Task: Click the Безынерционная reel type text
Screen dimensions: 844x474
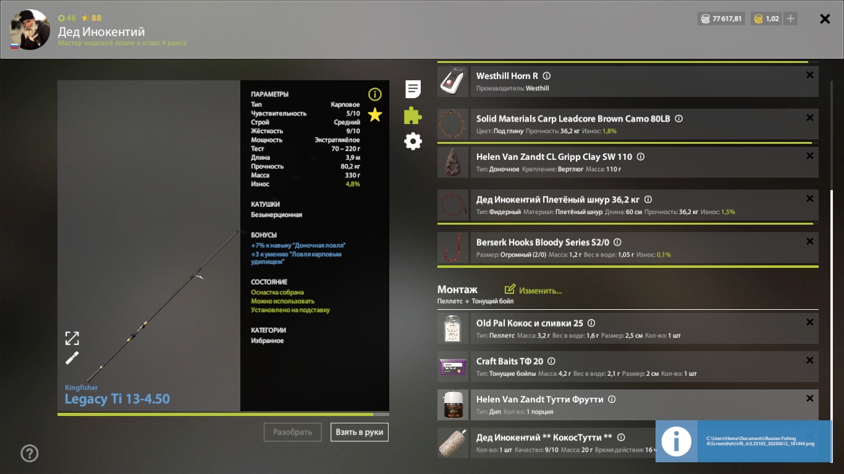Action: click(x=276, y=215)
